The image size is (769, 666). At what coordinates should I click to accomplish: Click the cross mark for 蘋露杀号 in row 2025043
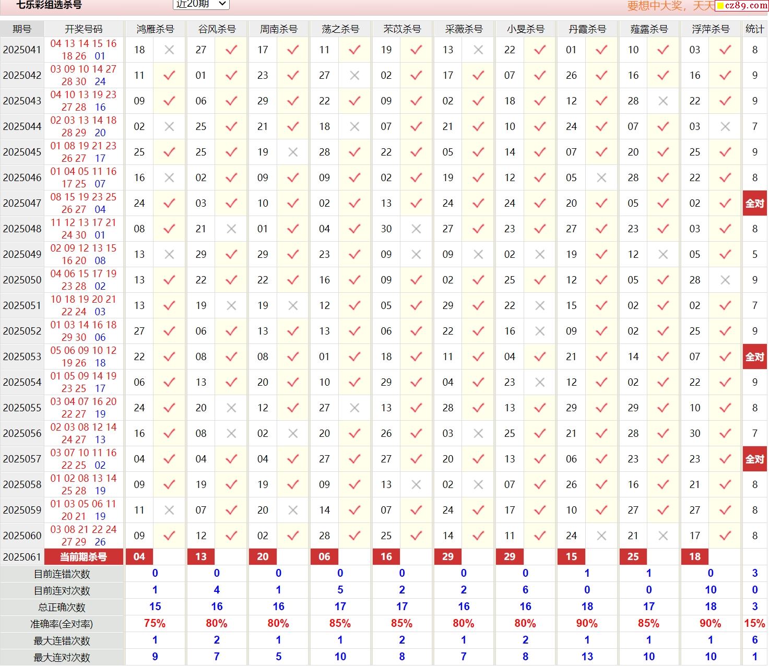pyautogui.click(x=663, y=101)
